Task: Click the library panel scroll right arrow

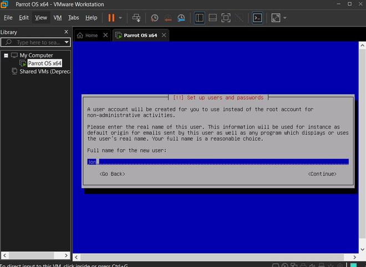Action: click(x=67, y=255)
